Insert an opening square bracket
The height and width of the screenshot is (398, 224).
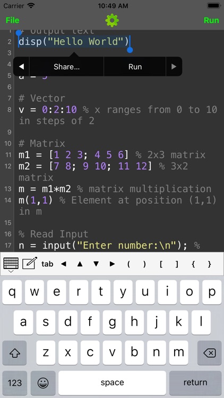(x=161, y=264)
